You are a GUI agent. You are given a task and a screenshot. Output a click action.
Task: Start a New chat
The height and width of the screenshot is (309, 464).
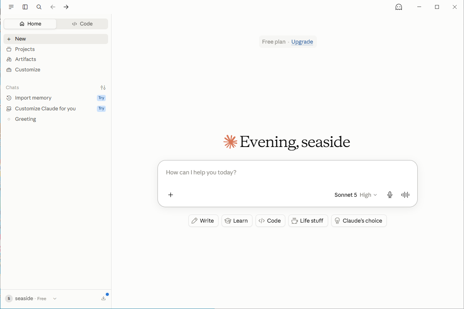pyautogui.click(x=56, y=39)
